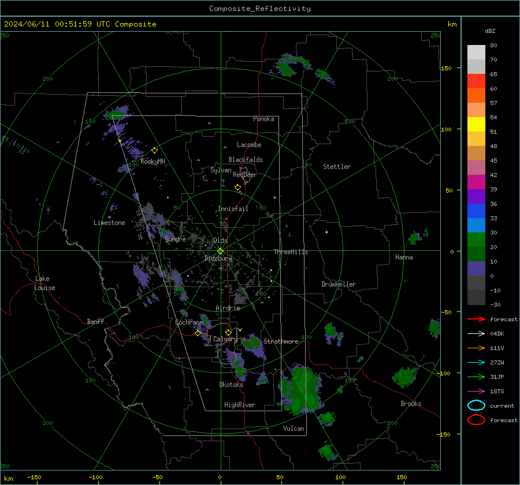
Task: Click the Cochrane city label
Action: tap(189, 322)
